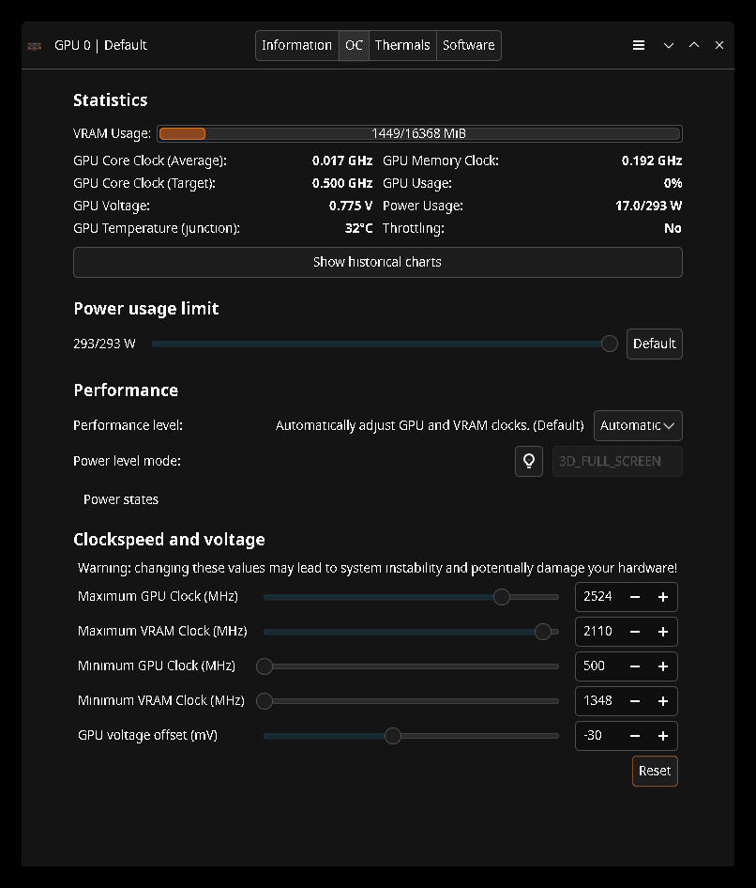Viewport: 756px width, 888px height.
Task: Decrease GPU voltage offset with minus
Action: coord(635,736)
